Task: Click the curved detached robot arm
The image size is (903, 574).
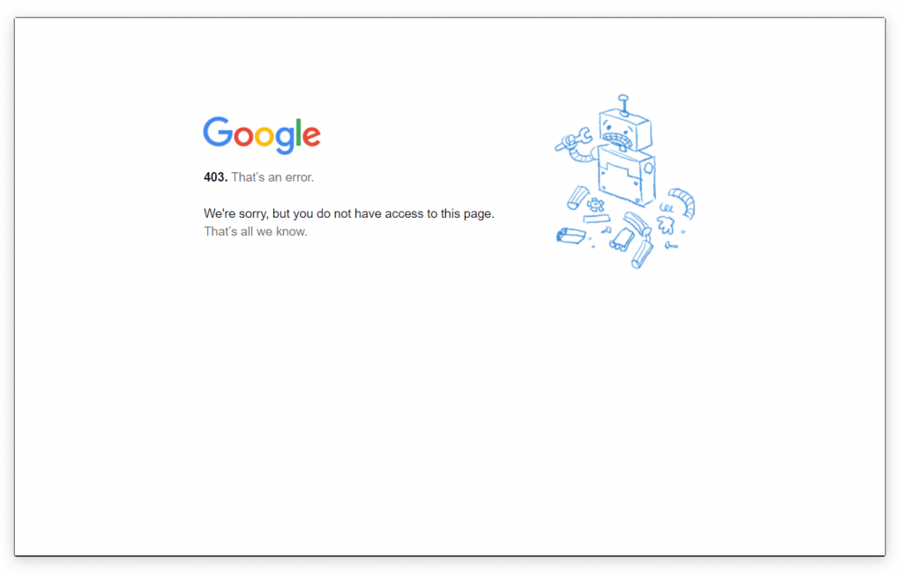Action: [683, 203]
